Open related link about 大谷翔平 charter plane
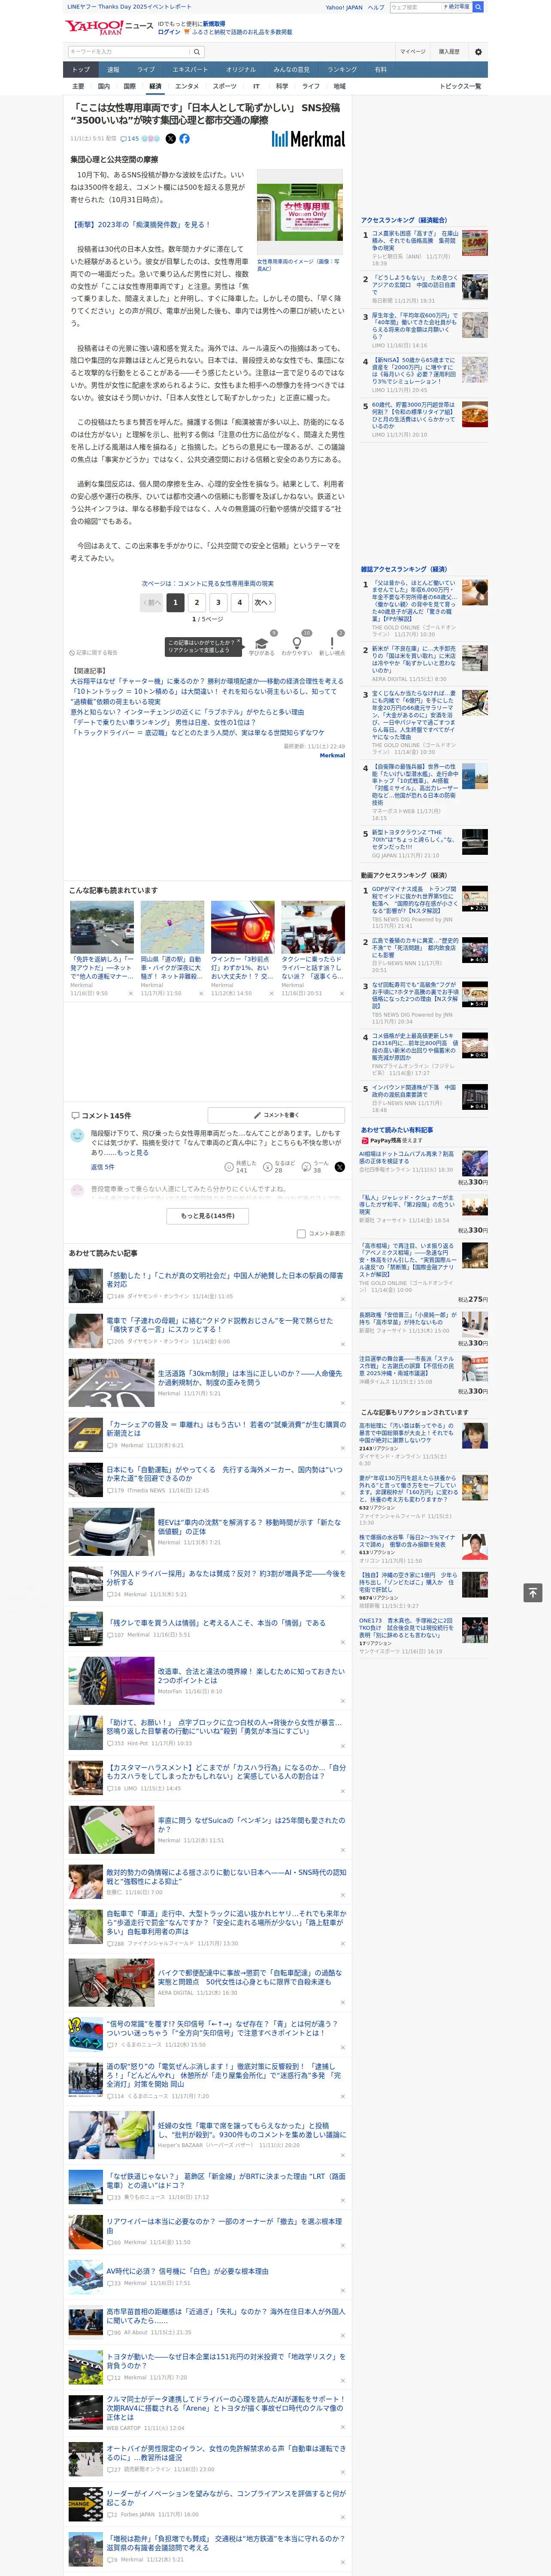This screenshot has width=551, height=2576. [x=207, y=681]
